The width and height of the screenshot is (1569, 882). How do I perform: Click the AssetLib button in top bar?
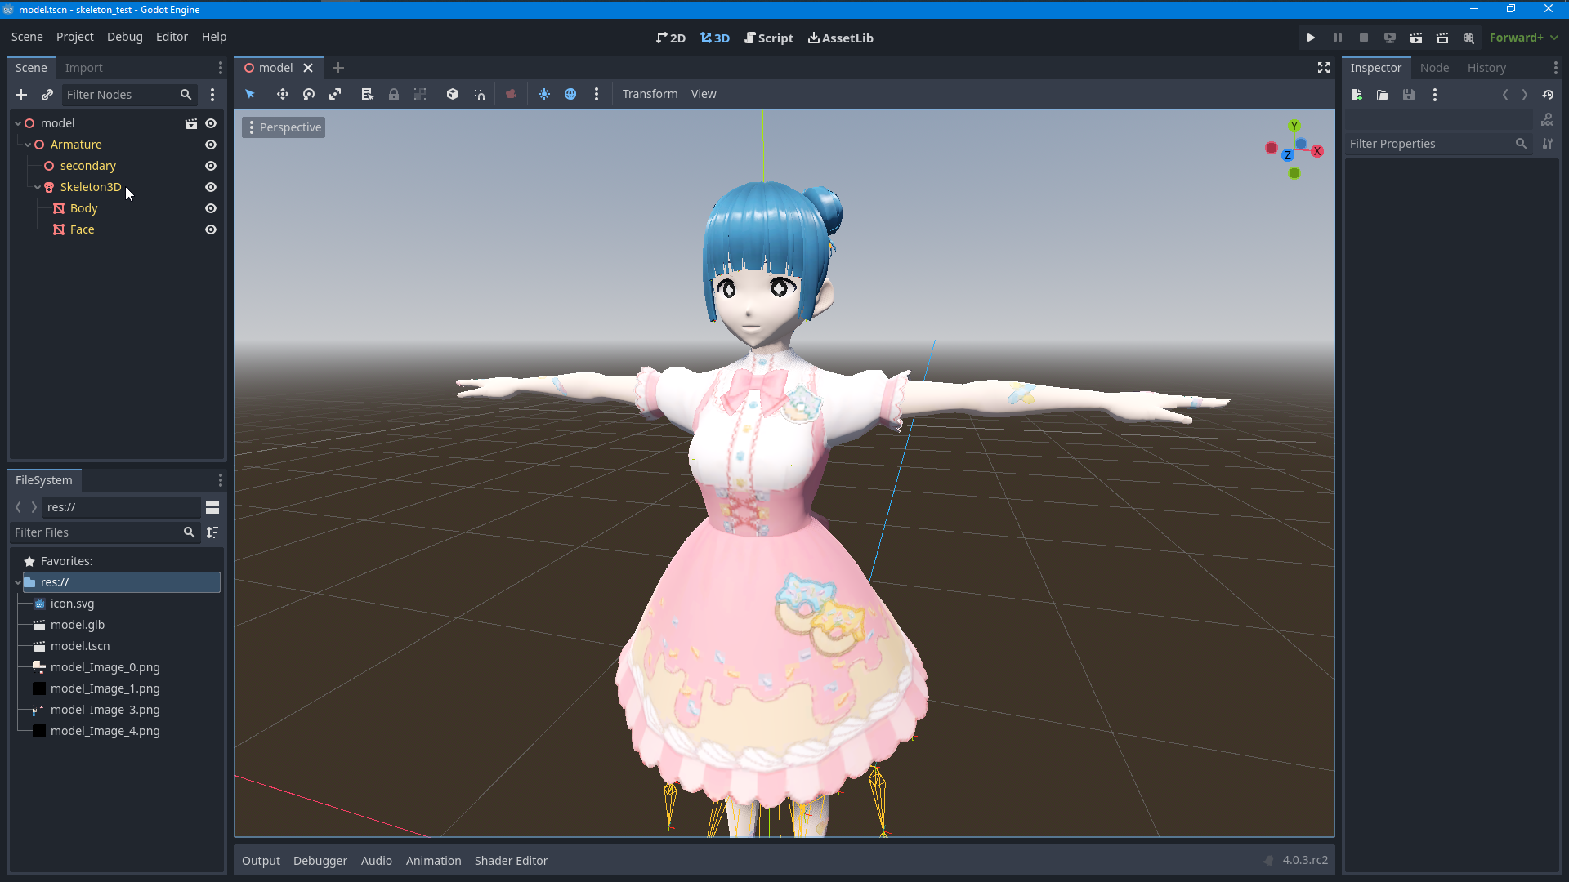tap(840, 38)
